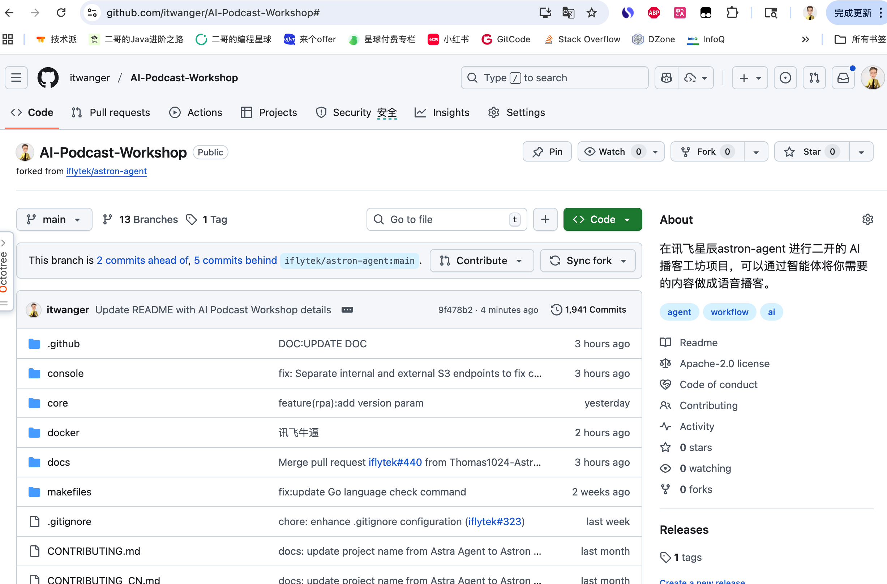Viewport: 887px width, 584px height.
Task: Open the hamburger navigation menu
Action: (16, 78)
